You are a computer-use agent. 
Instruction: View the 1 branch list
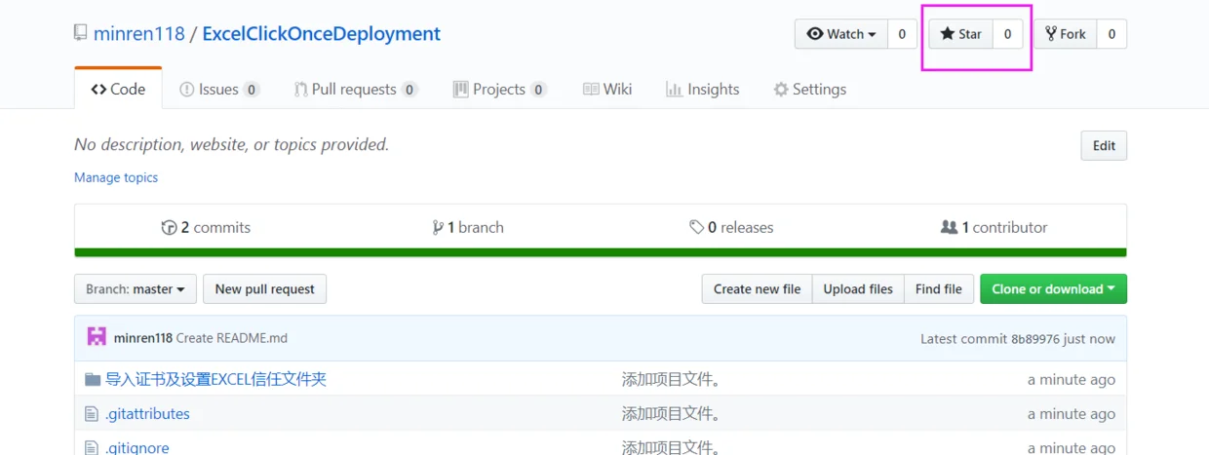point(468,227)
